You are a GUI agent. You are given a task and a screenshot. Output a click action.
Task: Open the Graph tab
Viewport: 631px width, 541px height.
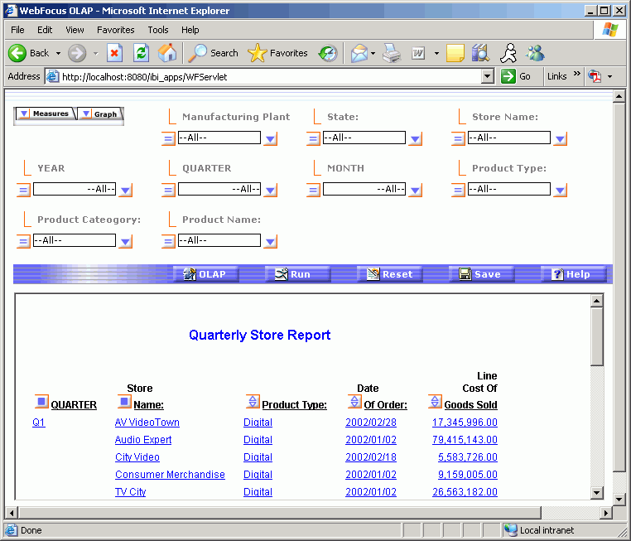click(100, 114)
